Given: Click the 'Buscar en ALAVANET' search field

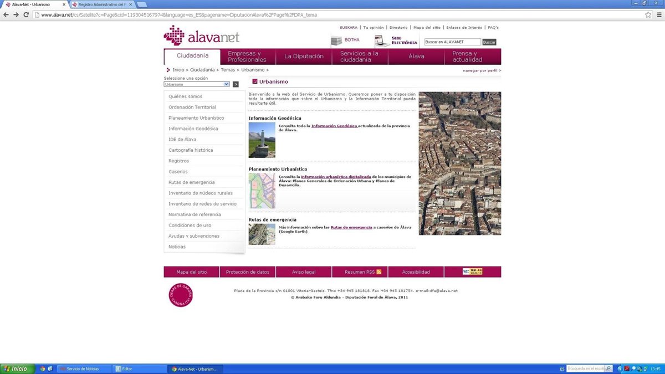Looking at the screenshot, I should pos(452,42).
